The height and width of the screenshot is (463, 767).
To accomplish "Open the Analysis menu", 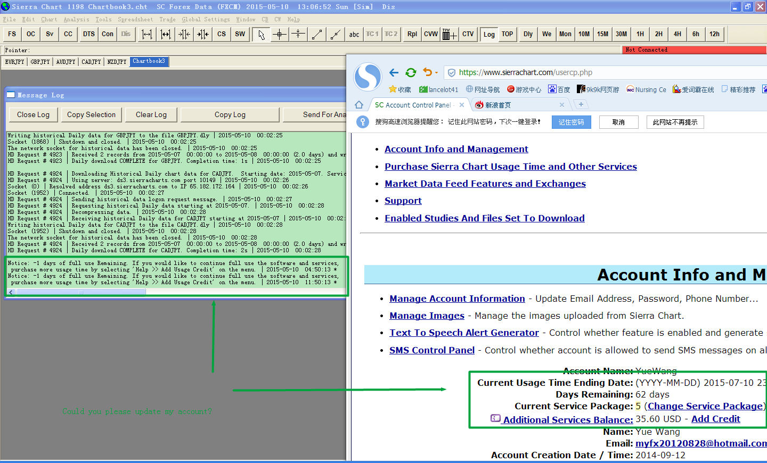I will click(77, 19).
